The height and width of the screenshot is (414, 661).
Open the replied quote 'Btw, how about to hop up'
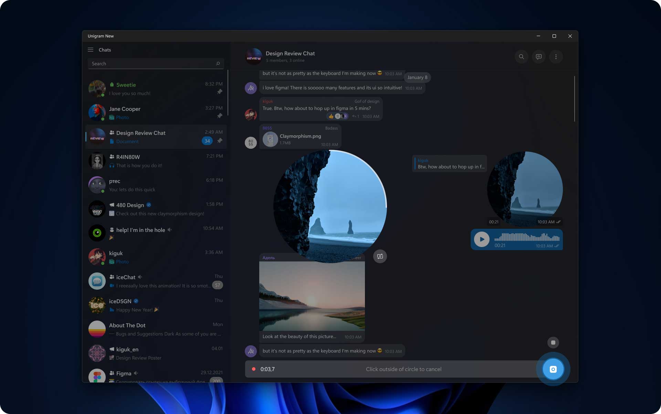[450, 164]
